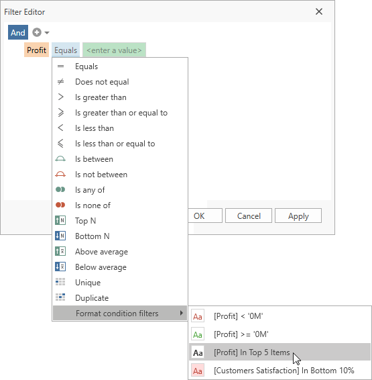Select [Customers Satisfaction] In Bottom 10%
372x380 pixels.
point(280,371)
